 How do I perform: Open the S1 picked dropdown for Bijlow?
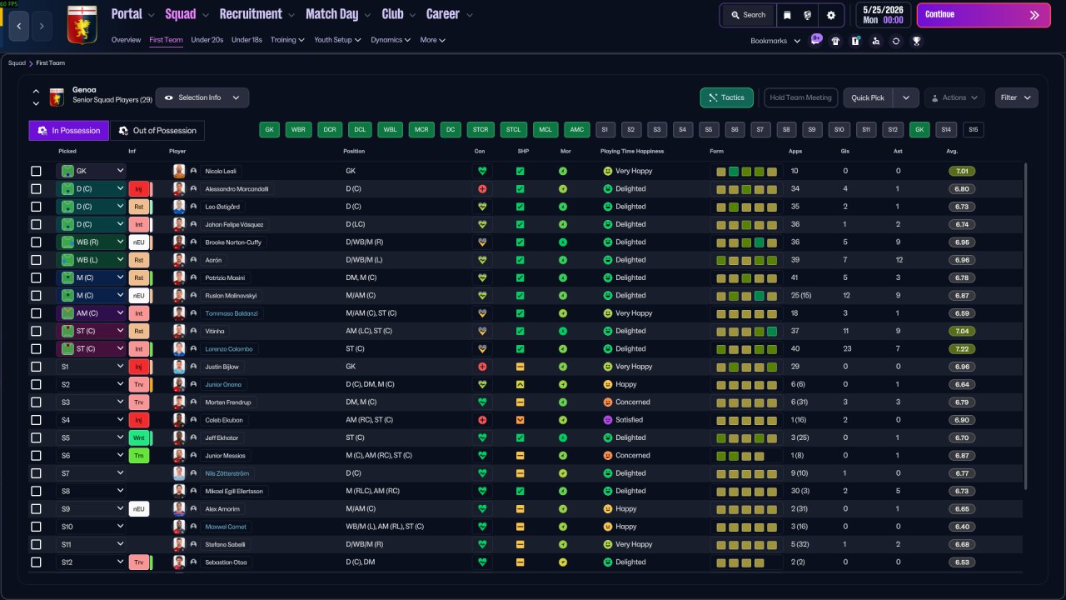[91, 367]
